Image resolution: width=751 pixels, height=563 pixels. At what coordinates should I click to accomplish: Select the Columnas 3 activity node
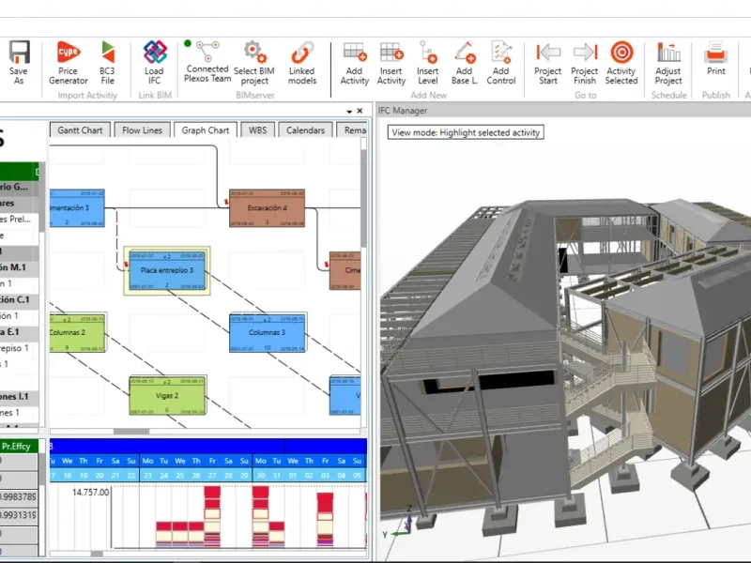coord(268,332)
